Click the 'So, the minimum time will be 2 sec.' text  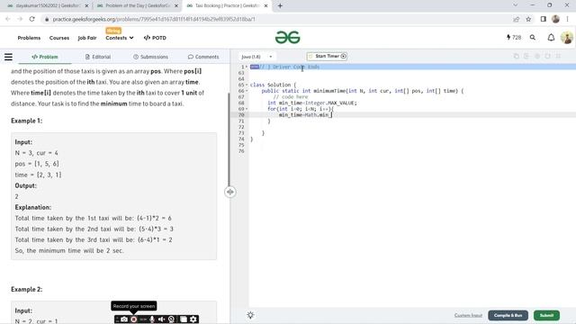[x=69, y=250]
